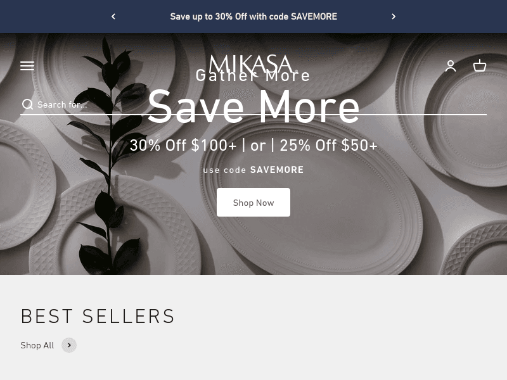Click the Gather More subtitle
This screenshot has height=380, width=507.
tap(253, 75)
